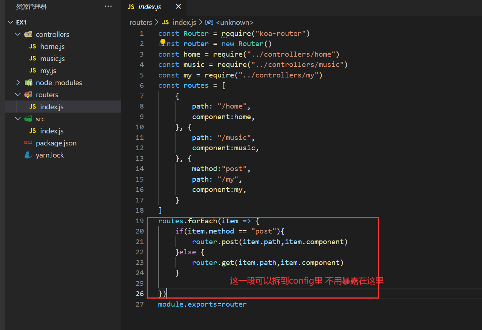Click the "/music" path string

(234, 137)
